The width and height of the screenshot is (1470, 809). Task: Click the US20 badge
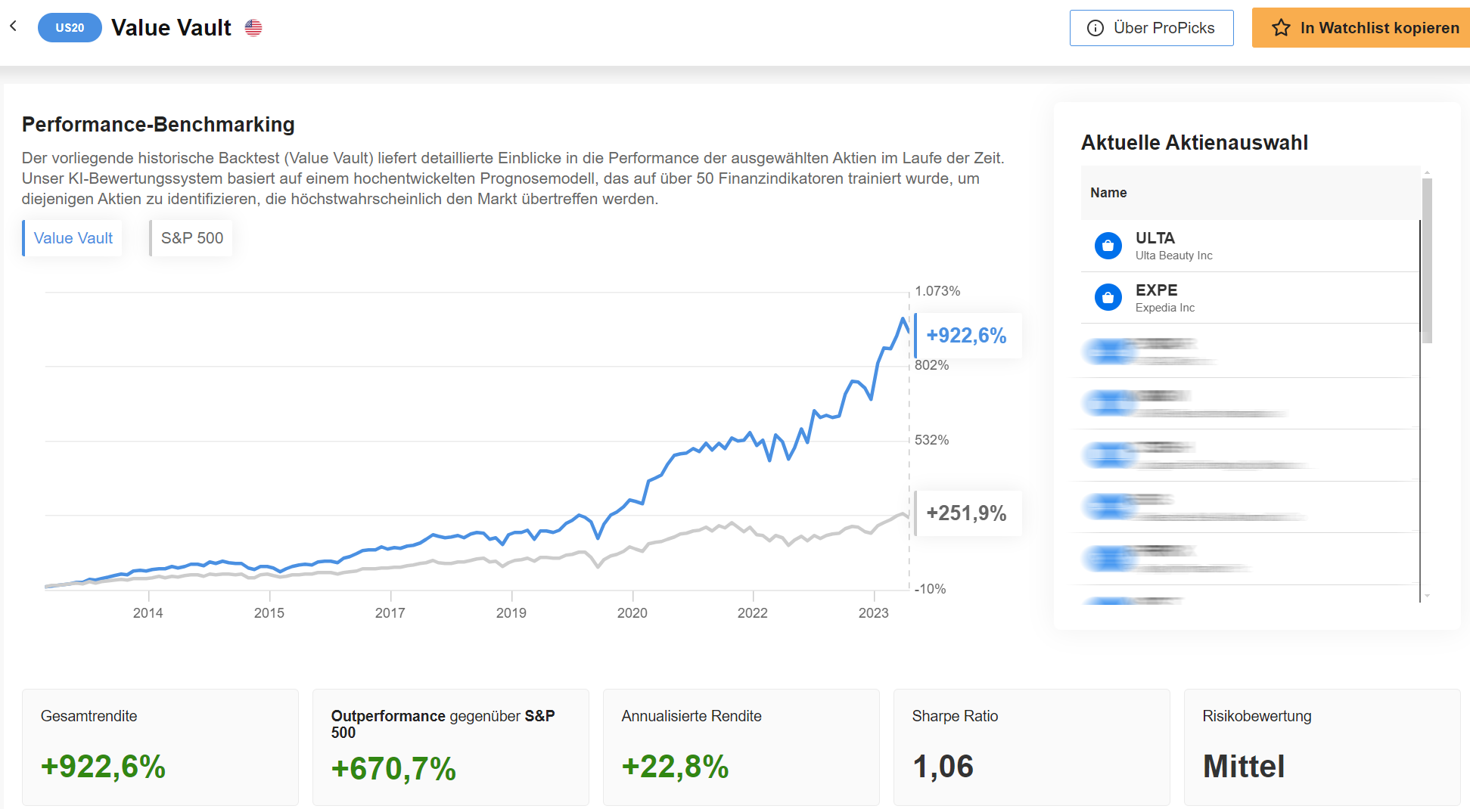[70, 28]
